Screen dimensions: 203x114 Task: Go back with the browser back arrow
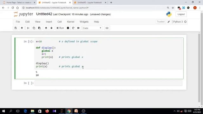tap(3, 8)
